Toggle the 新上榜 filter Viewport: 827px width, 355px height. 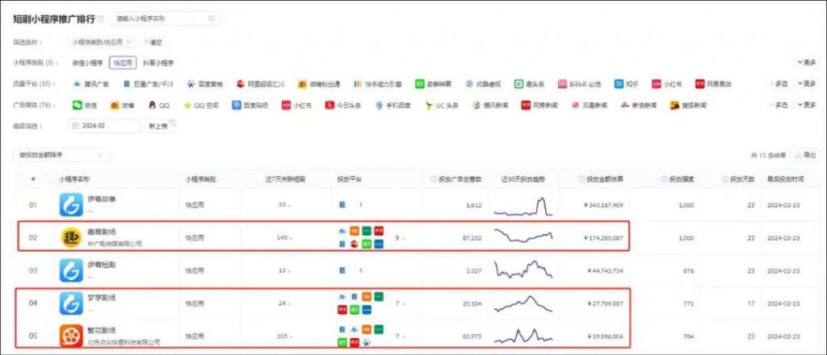(159, 127)
